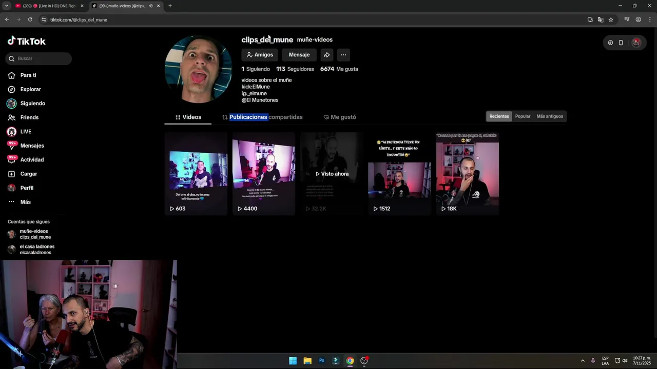The width and height of the screenshot is (657, 369).
Task: Click the TikTok coins icon top right
Action: click(x=610, y=43)
